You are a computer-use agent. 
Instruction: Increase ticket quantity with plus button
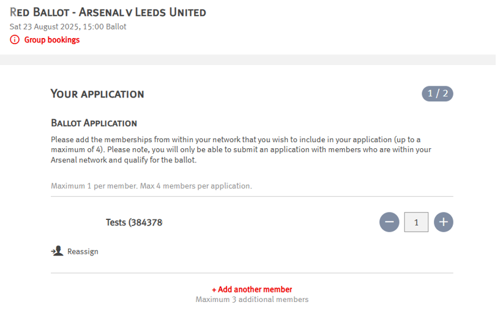click(444, 222)
